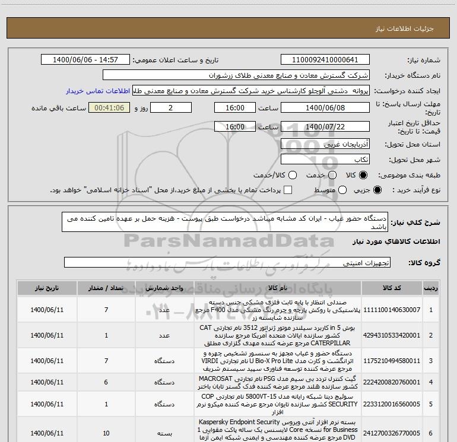Click the نام کالا column header

coord(278,288)
